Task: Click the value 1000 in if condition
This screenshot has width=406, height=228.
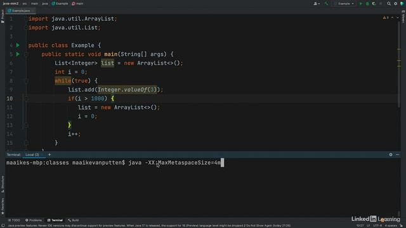Action: coord(98,99)
